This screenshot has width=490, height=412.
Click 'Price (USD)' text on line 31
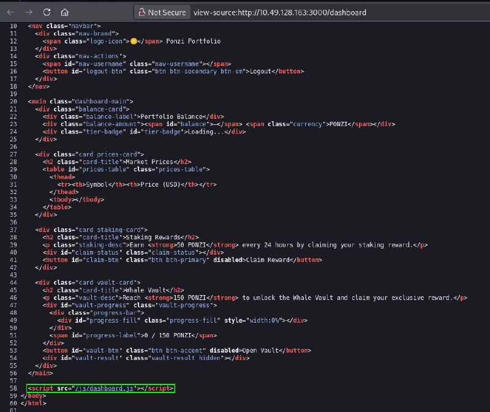click(x=160, y=185)
